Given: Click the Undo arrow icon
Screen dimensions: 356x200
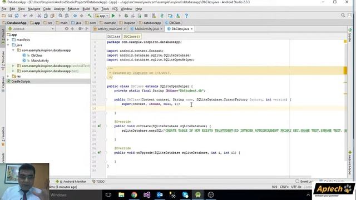Looking at the screenshot, I should coord(24,16).
